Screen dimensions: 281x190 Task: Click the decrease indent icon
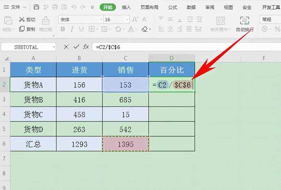190,19
